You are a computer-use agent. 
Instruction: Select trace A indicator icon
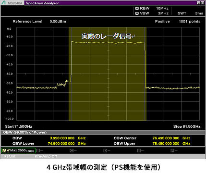point(4,150)
